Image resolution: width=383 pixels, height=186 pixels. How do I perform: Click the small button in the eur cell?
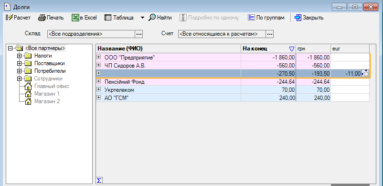(365, 73)
